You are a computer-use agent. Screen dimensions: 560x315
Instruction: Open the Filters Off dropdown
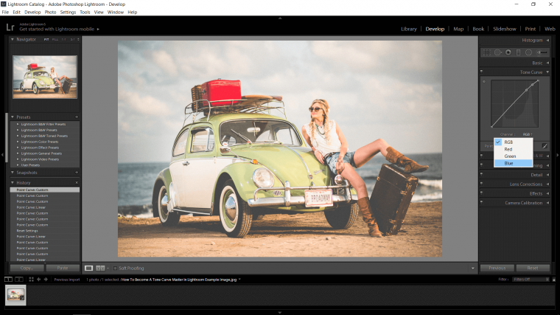coord(531,280)
